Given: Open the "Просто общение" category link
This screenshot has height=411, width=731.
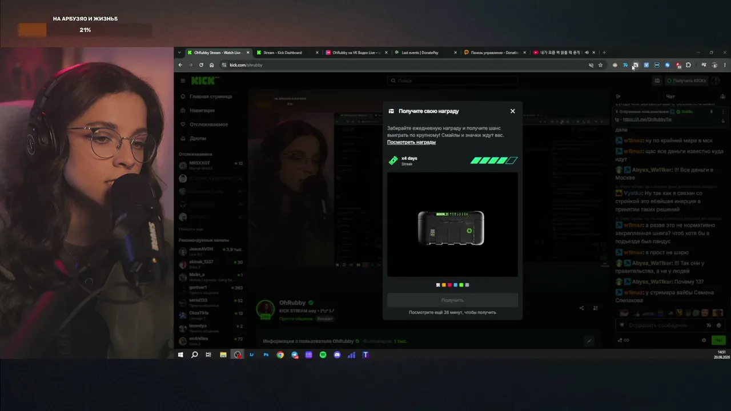Looking at the screenshot, I should (x=296, y=319).
